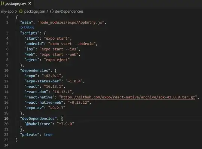The image size is (202, 149).
Task: Click the Debug play triangle icon
Action: pyautogui.click(x=22, y=28)
